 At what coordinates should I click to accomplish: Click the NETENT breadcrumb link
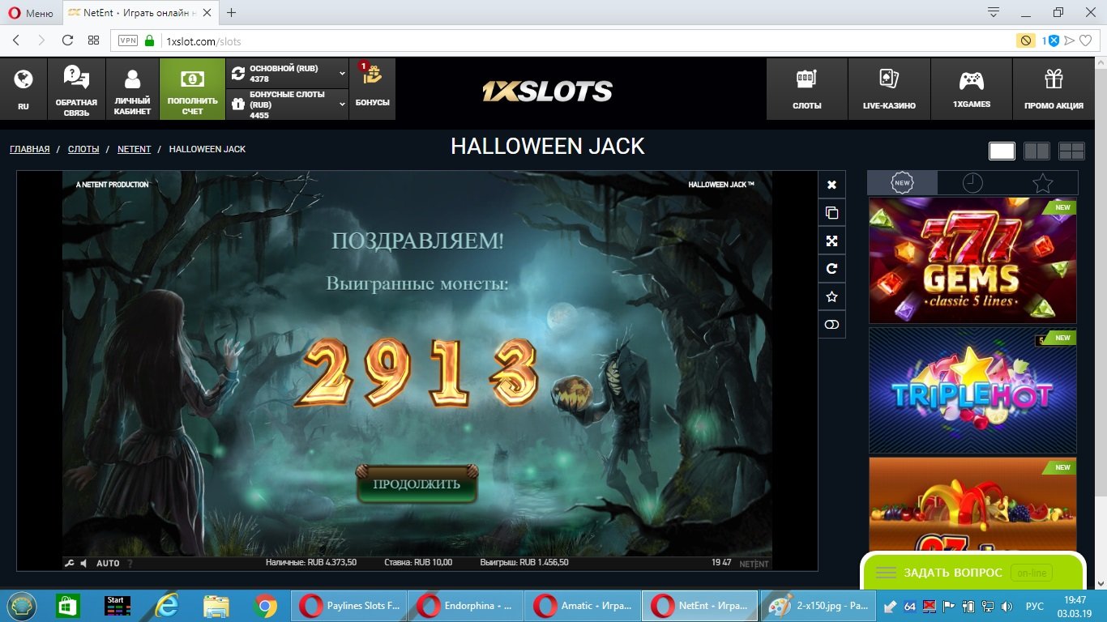(x=134, y=149)
